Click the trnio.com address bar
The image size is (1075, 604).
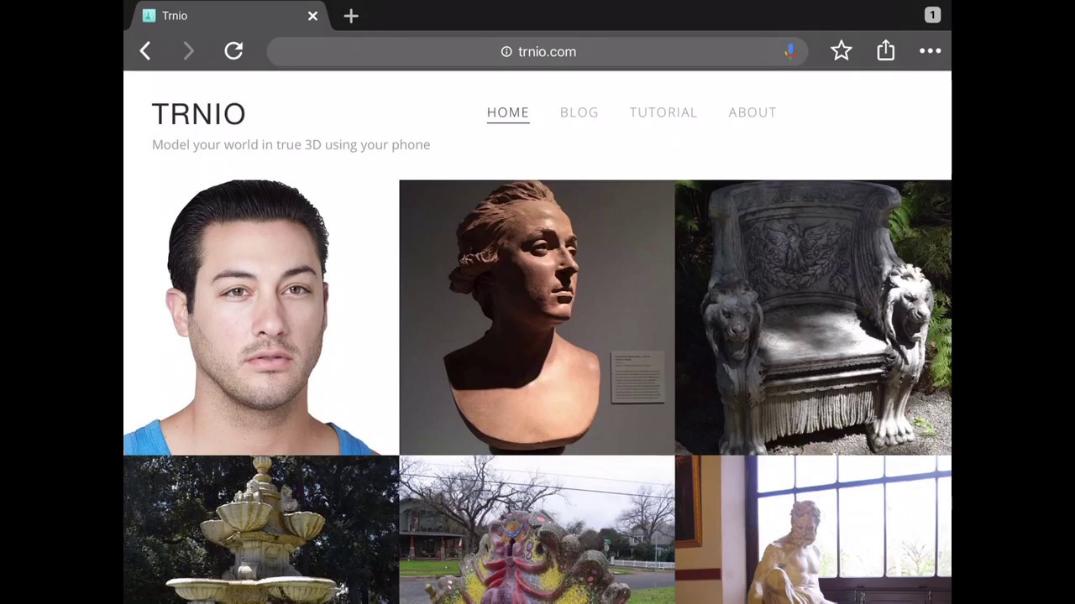point(537,51)
